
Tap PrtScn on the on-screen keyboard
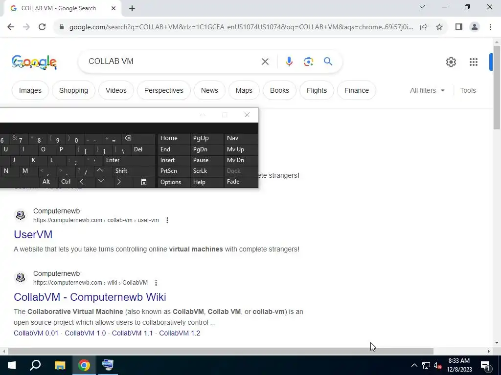pyautogui.click(x=174, y=171)
